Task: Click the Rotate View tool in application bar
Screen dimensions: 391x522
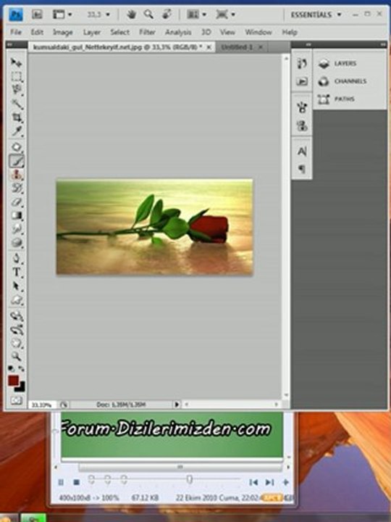Action: [167, 14]
